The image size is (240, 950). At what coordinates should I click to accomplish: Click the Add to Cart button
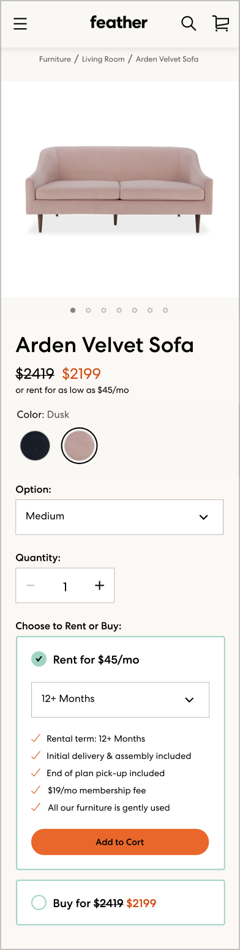[120, 842]
